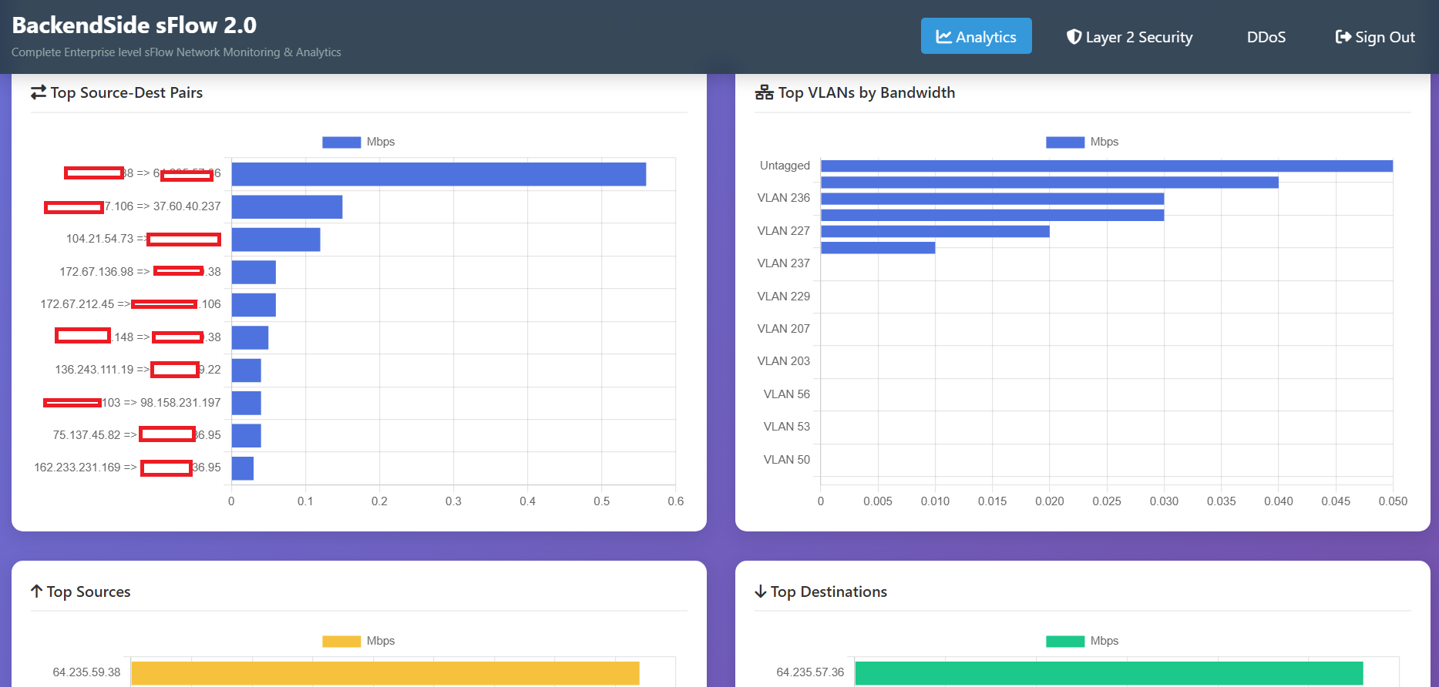Toggle Mbps legend in Top VLANs chart
This screenshot has width=1439, height=687.
coord(1082,142)
